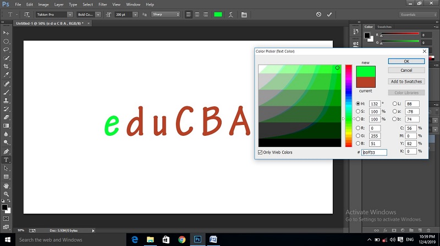Click the hex color input field
Image resolution: width=440 pixels, height=246 pixels.
tap(374, 152)
